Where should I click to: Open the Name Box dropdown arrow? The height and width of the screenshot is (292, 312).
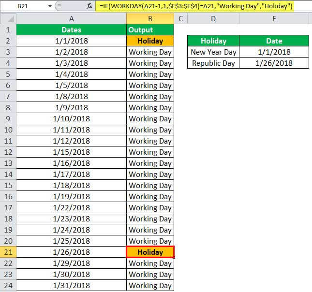click(x=50, y=6)
